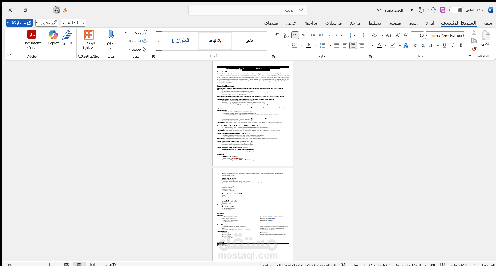Toggle show paragraph marks (¶)
The height and width of the screenshot is (266, 496).
pyautogui.click(x=277, y=35)
